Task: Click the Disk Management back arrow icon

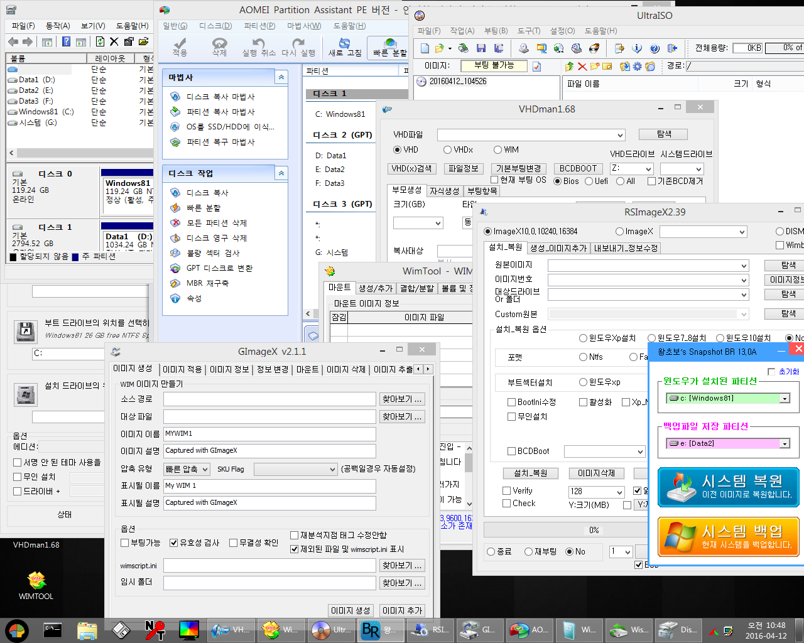Action: pyautogui.click(x=13, y=41)
